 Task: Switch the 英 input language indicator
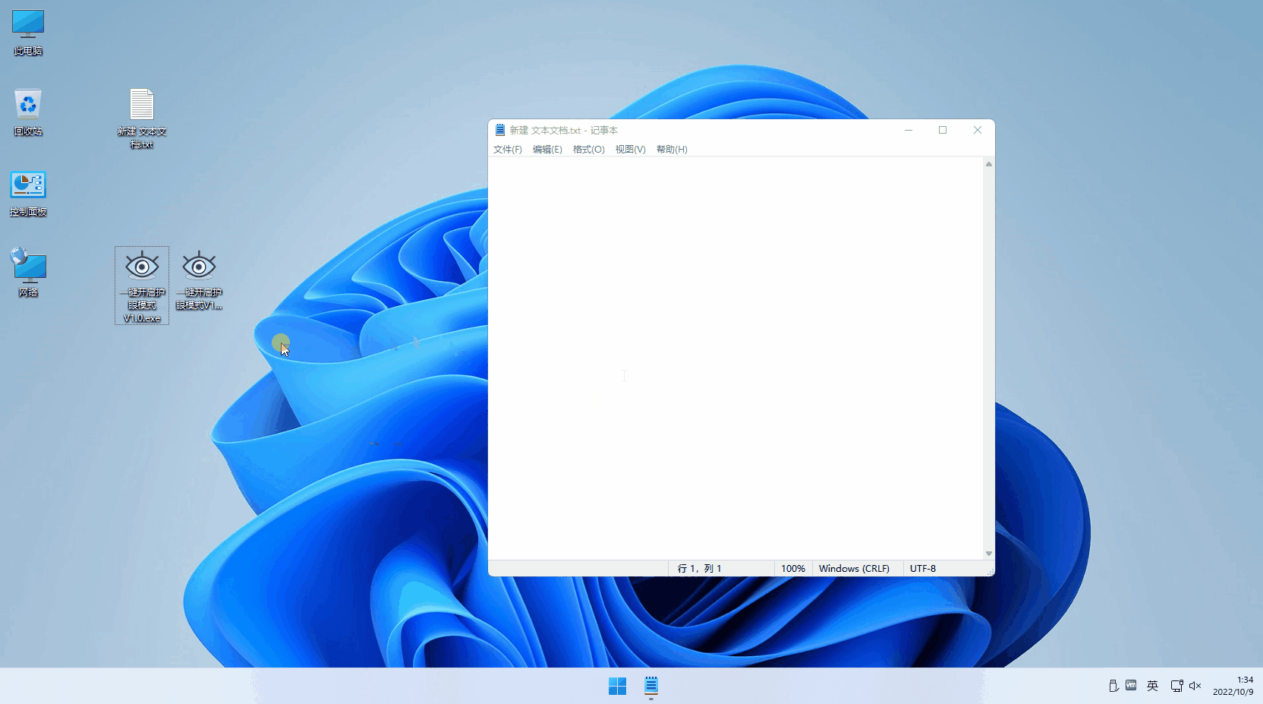coord(1152,686)
